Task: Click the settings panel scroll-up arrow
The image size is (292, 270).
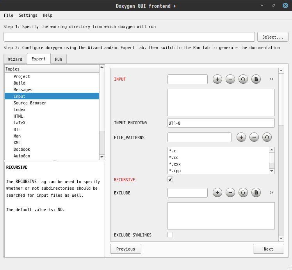Action: [281, 71]
